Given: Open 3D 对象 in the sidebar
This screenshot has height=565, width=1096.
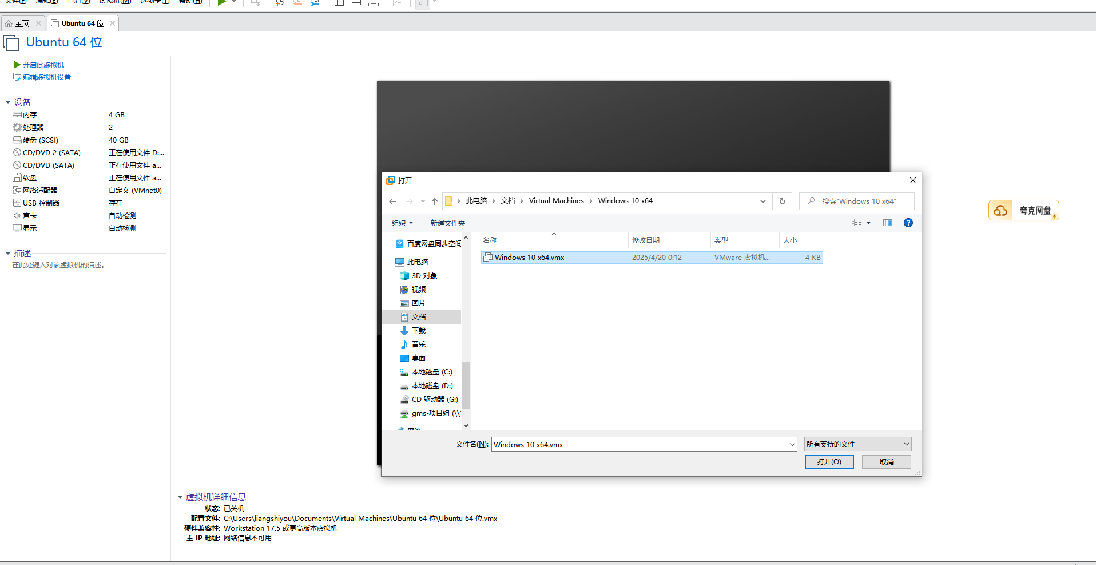Looking at the screenshot, I should tap(419, 276).
